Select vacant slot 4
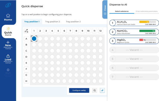This screenshot has width=159, height=101. point(134,50)
